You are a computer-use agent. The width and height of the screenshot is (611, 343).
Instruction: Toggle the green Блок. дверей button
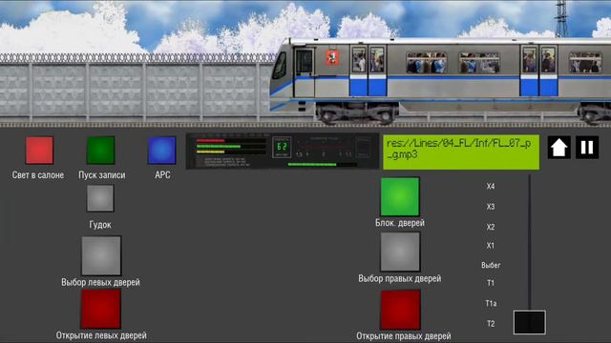coord(400,197)
